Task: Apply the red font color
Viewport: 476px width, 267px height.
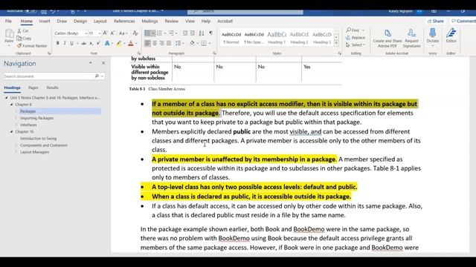Action: 131,43
